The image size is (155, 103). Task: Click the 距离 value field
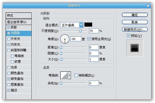(94, 47)
